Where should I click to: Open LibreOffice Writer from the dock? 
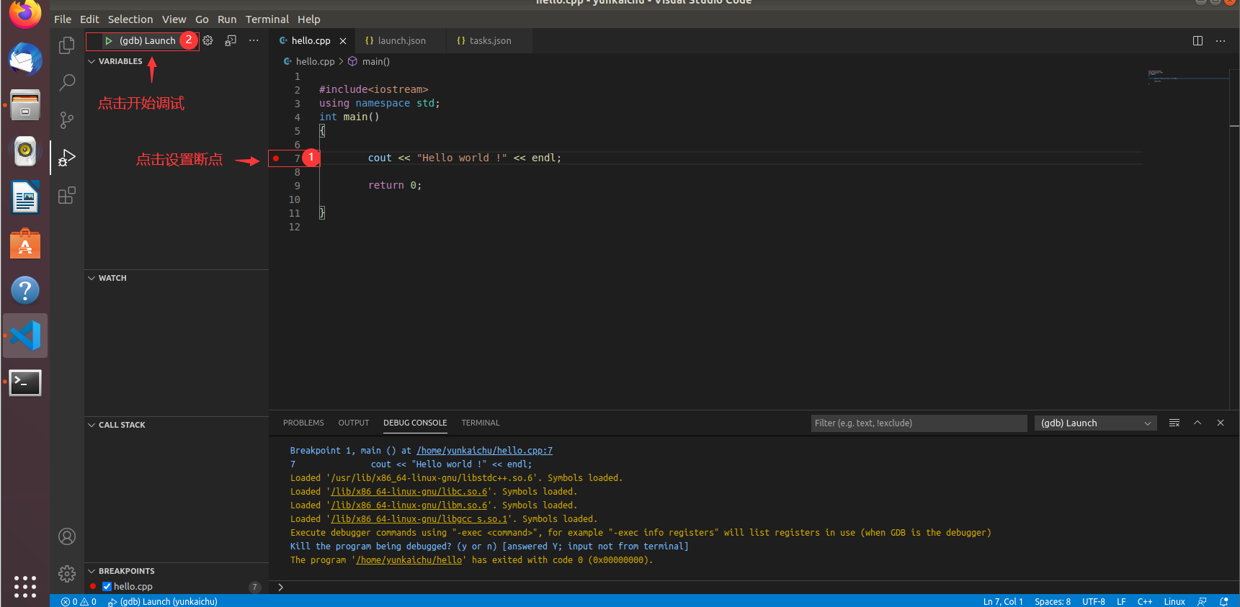click(25, 197)
